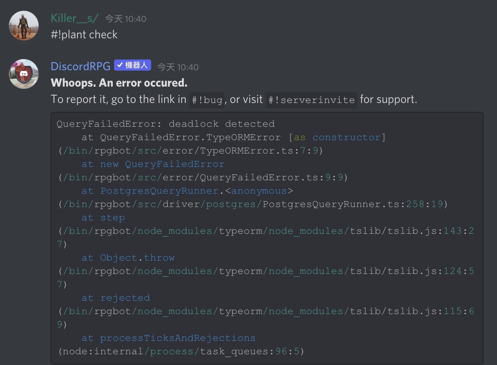Click the DiscordRPG username
Image resolution: width=497 pixels, height=365 pixels.
(81, 66)
